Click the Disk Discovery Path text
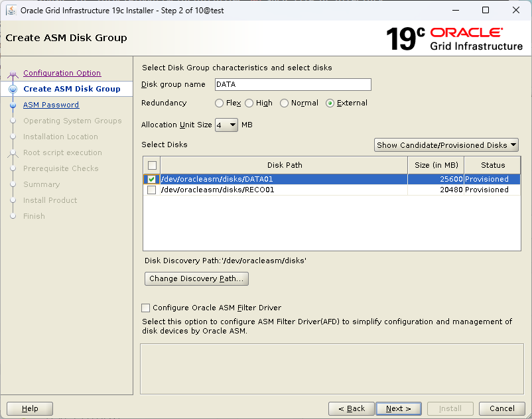Viewport: 532px width, 419px height. pyautogui.click(x=226, y=261)
